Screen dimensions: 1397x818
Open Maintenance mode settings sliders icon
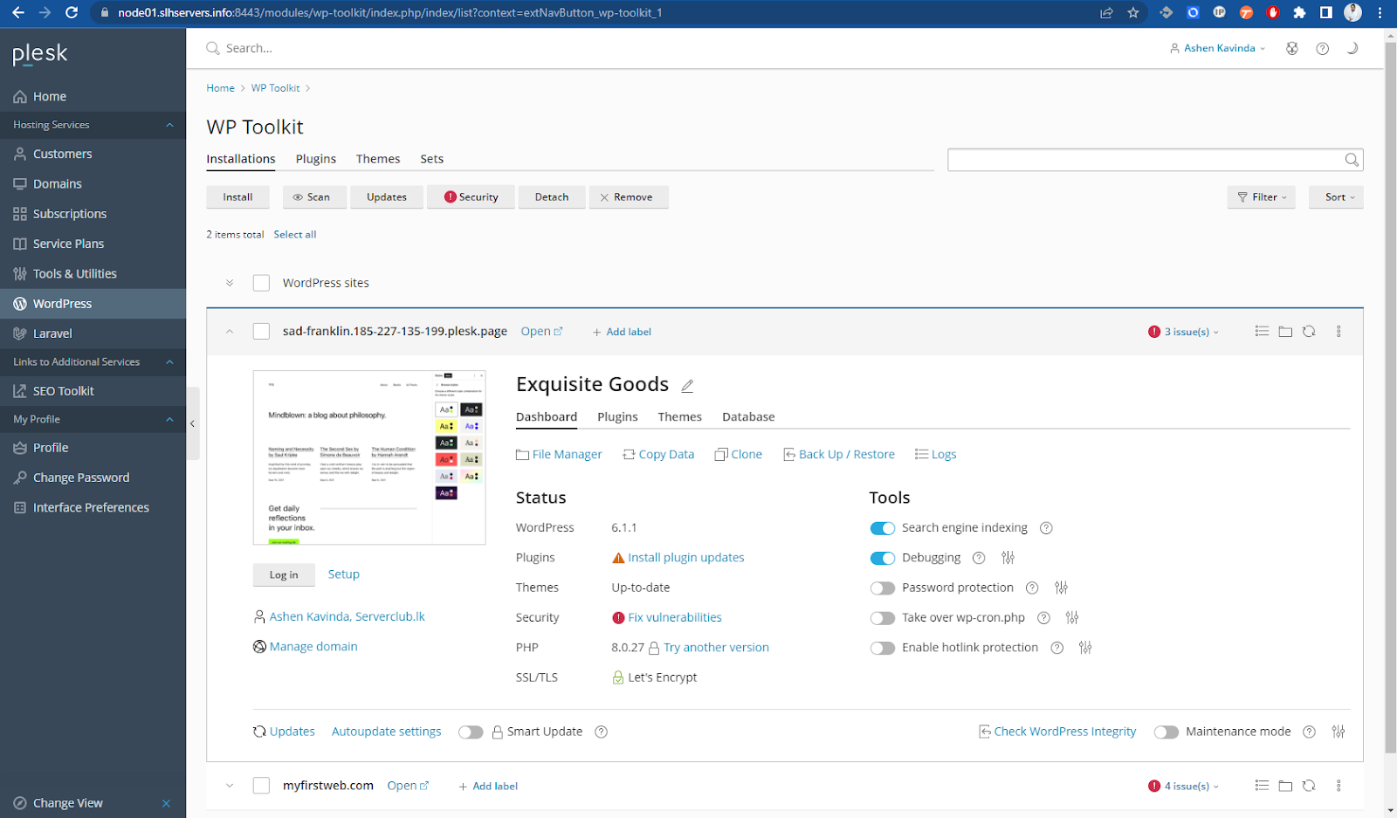click(x=1338, y=732)
